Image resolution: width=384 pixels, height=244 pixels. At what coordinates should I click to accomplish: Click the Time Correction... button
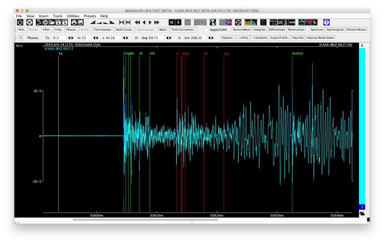183,30
